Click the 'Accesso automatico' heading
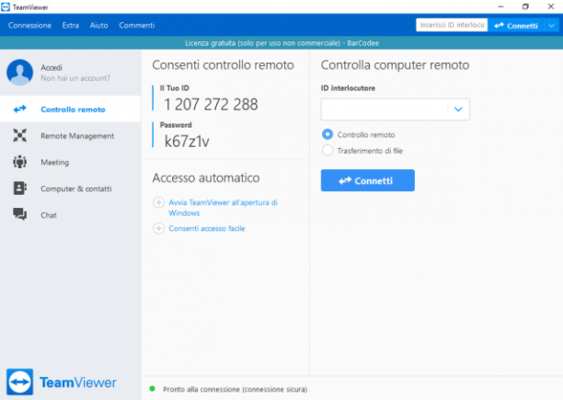563x400 pixels. coord(206,177)
